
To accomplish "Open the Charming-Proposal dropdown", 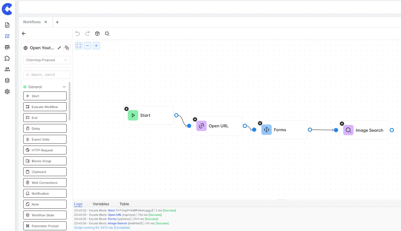I will point(47,60).
